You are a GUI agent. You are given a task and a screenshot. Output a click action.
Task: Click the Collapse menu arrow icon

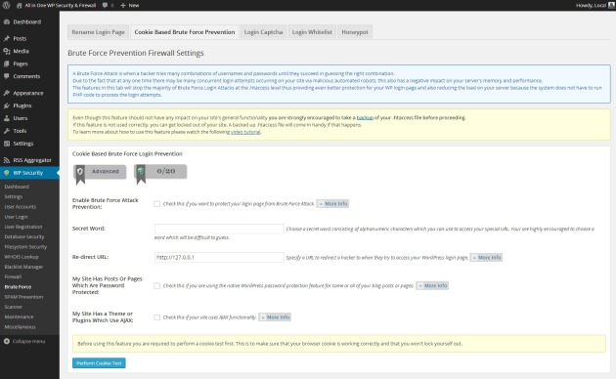[x=7, y=341]
